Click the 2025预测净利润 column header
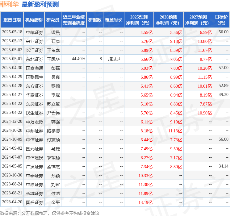The width and height of the screenshot is (230, 216). point(139,20)
